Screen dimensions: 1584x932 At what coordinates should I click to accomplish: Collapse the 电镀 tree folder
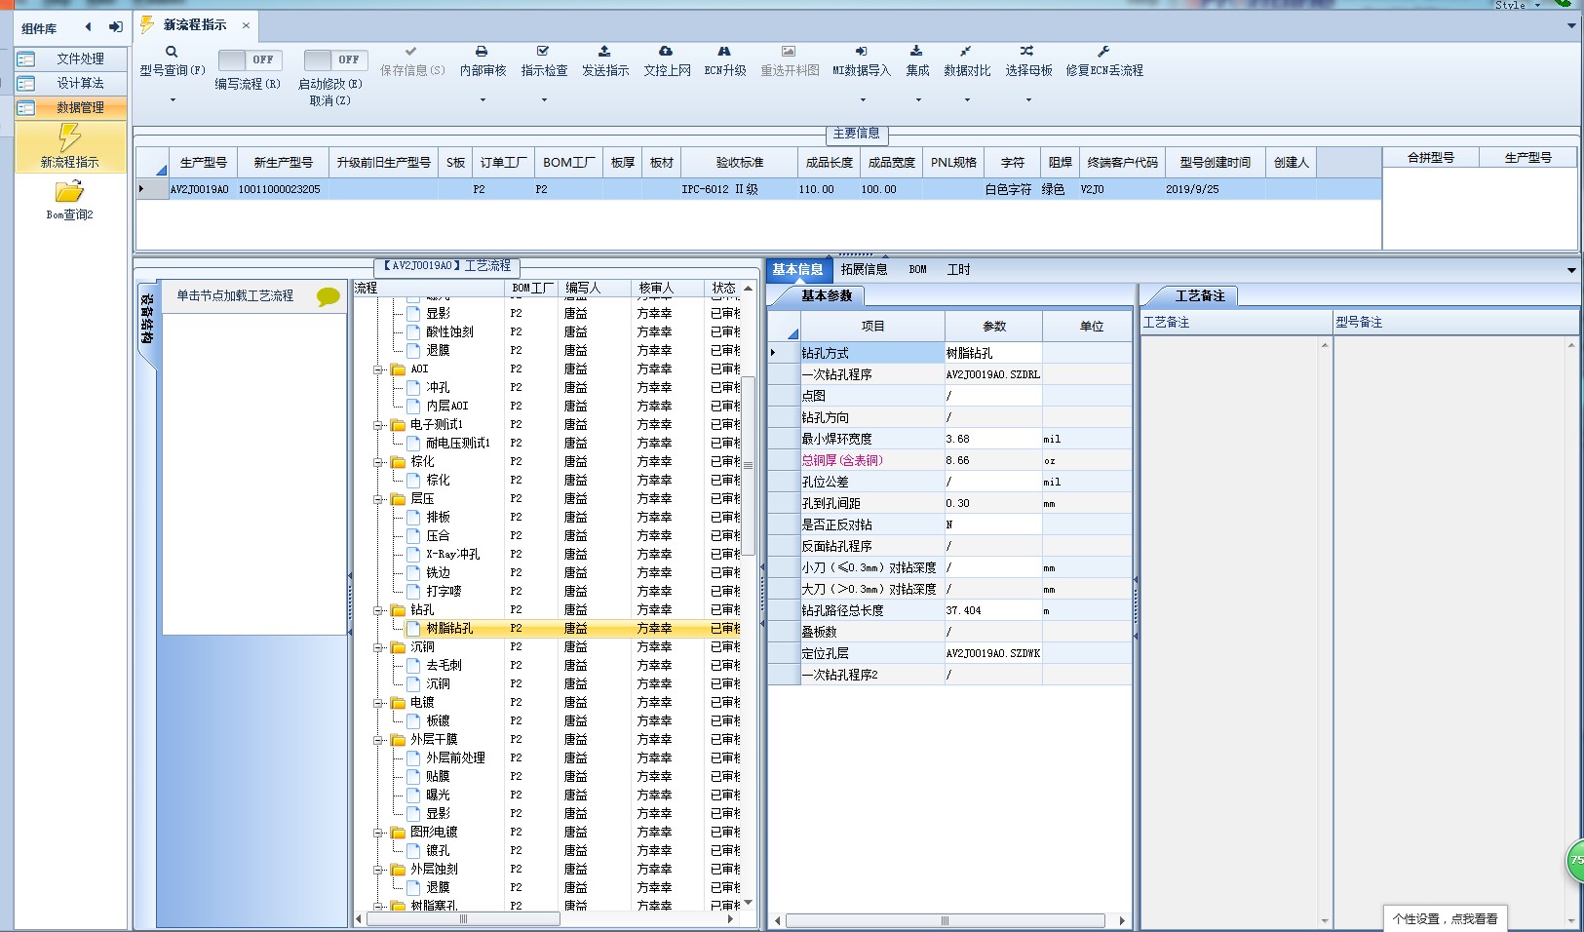[x=378, y=703]
